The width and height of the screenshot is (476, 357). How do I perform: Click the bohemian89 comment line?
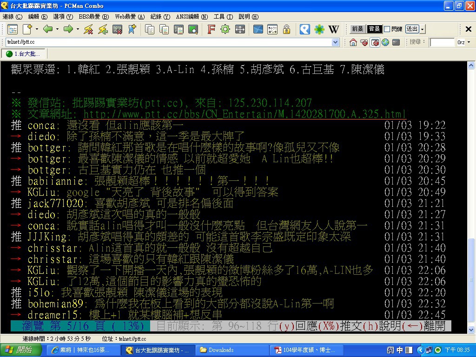pos(228,304)
